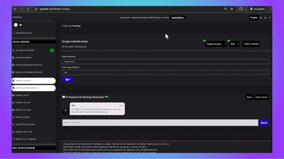Click Reset in AI Keyword Generator
Screen dimensions: 284x159
tap(249, 97)
